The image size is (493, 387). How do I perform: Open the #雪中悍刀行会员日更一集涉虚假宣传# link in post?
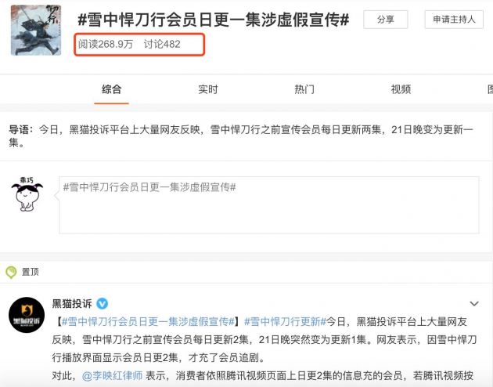148,321
